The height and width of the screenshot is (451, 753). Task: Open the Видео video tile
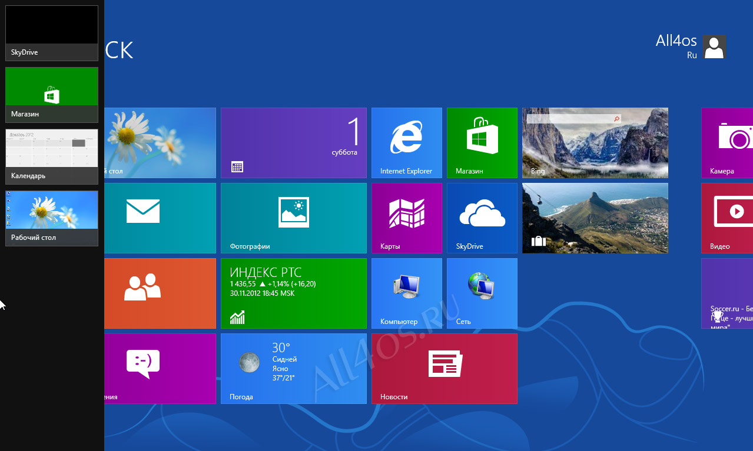(727, 218)
